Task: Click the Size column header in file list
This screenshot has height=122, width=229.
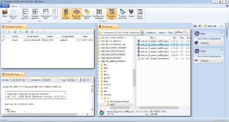Action: [x=175, y=38]
